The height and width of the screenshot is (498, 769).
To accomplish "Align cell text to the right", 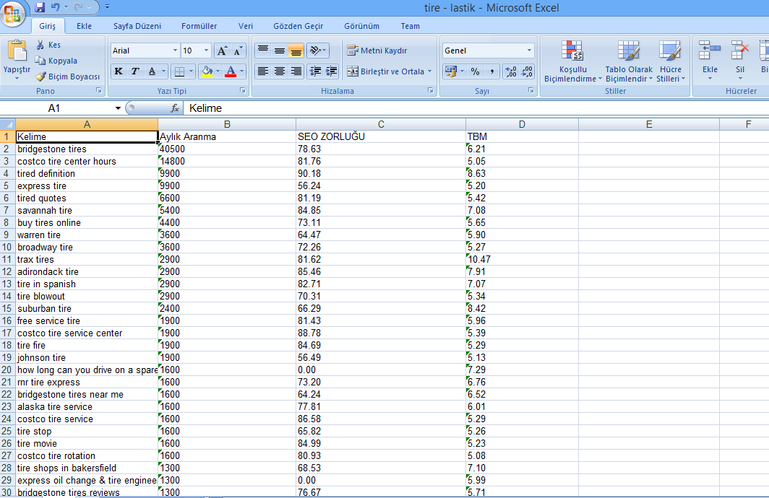I will coord(296,71).
